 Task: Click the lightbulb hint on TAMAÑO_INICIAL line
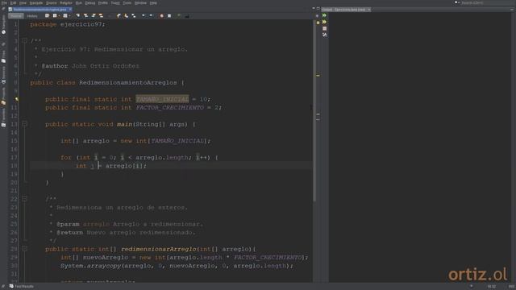16,99
